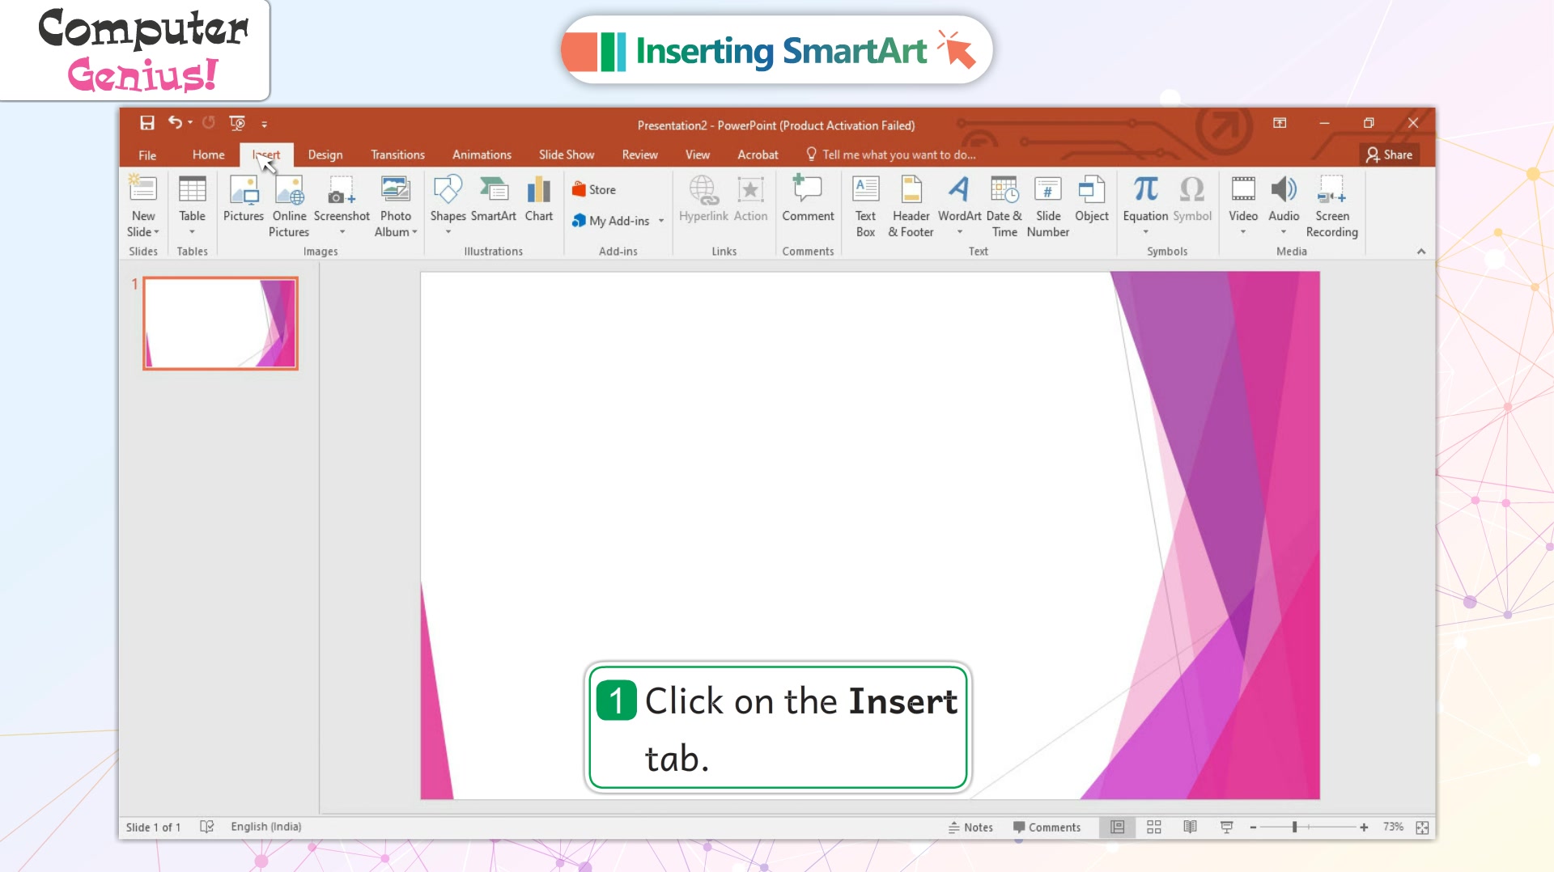Open the View tab
Image resolution: width=1554 pixels, height=872 pixels.
tap(698, 155)
